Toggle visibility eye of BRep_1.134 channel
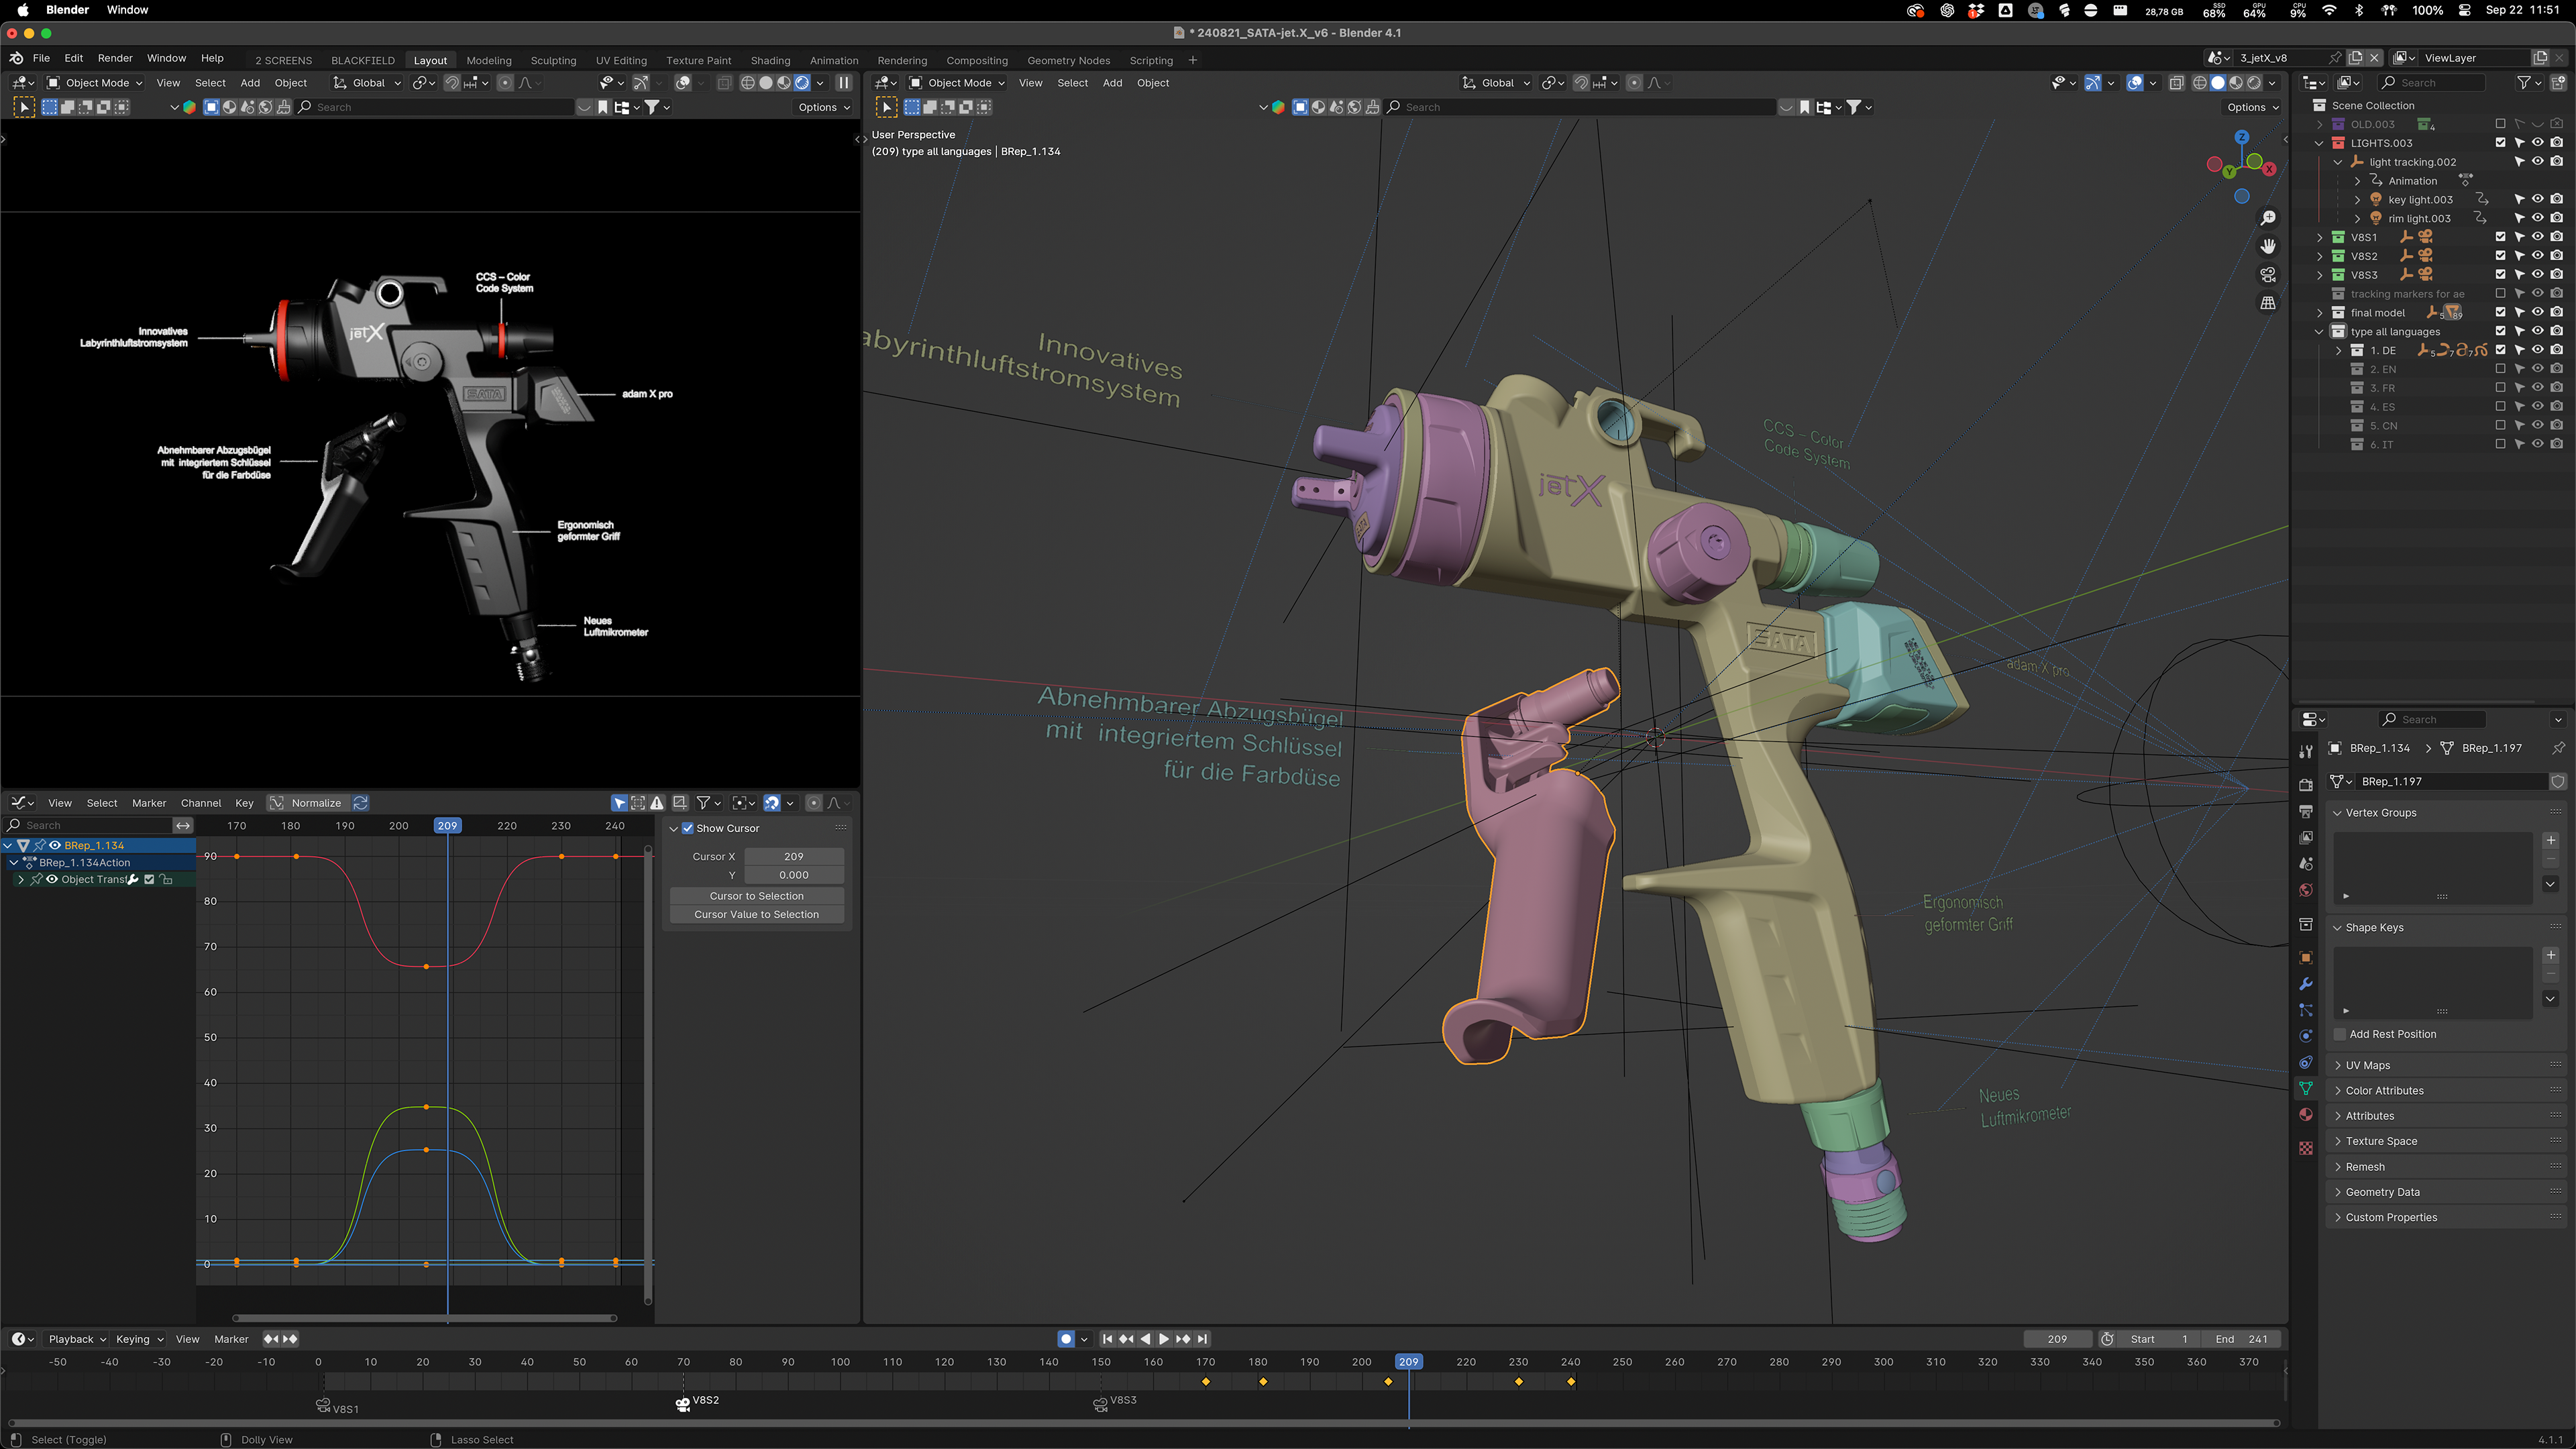2576x1449 pixels. click(55, 845)
